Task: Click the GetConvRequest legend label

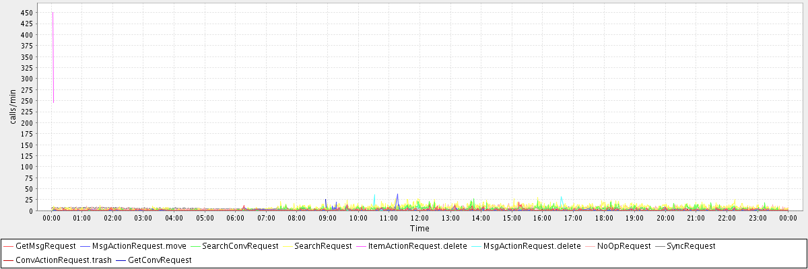Action: [x=160, y=260]
